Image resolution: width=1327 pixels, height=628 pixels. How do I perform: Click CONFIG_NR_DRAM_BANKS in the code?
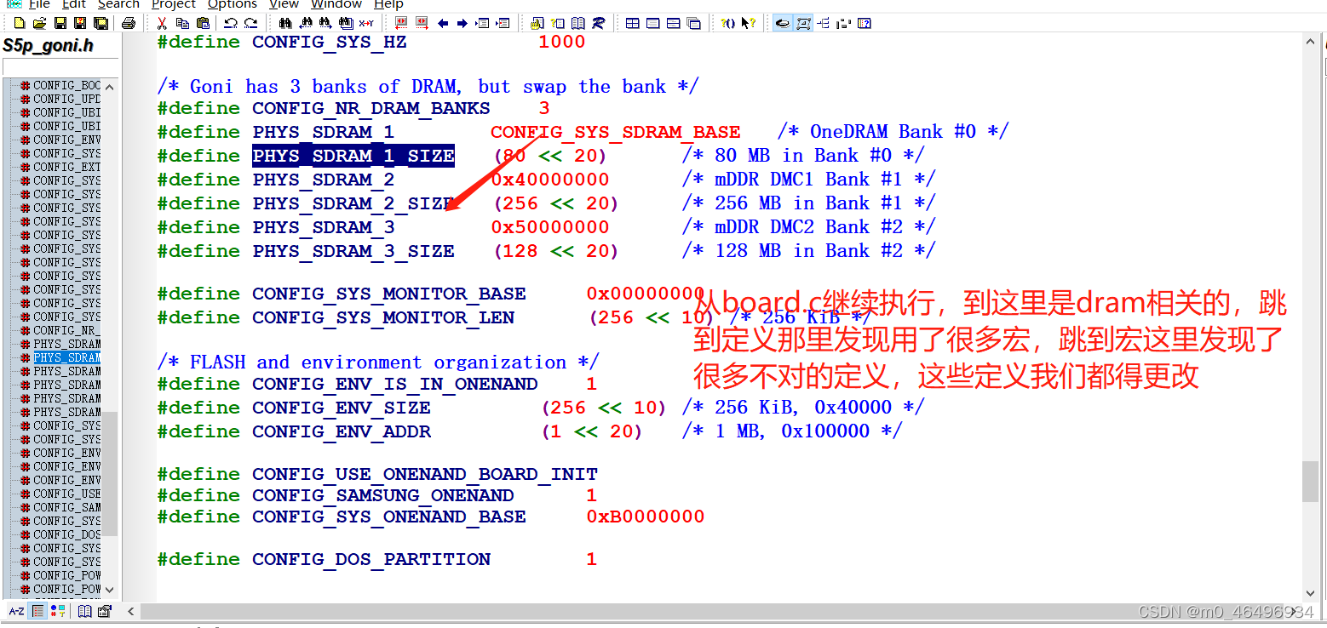point(371,108)
